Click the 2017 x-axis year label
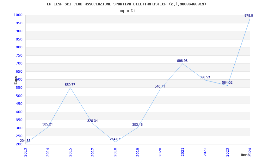 [x=93, y=152]
